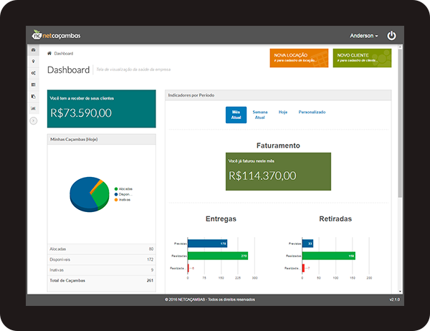This screenshot has width=430, height=331.
Task: Click the netcaçambas logo
Action: coord(56,35)
